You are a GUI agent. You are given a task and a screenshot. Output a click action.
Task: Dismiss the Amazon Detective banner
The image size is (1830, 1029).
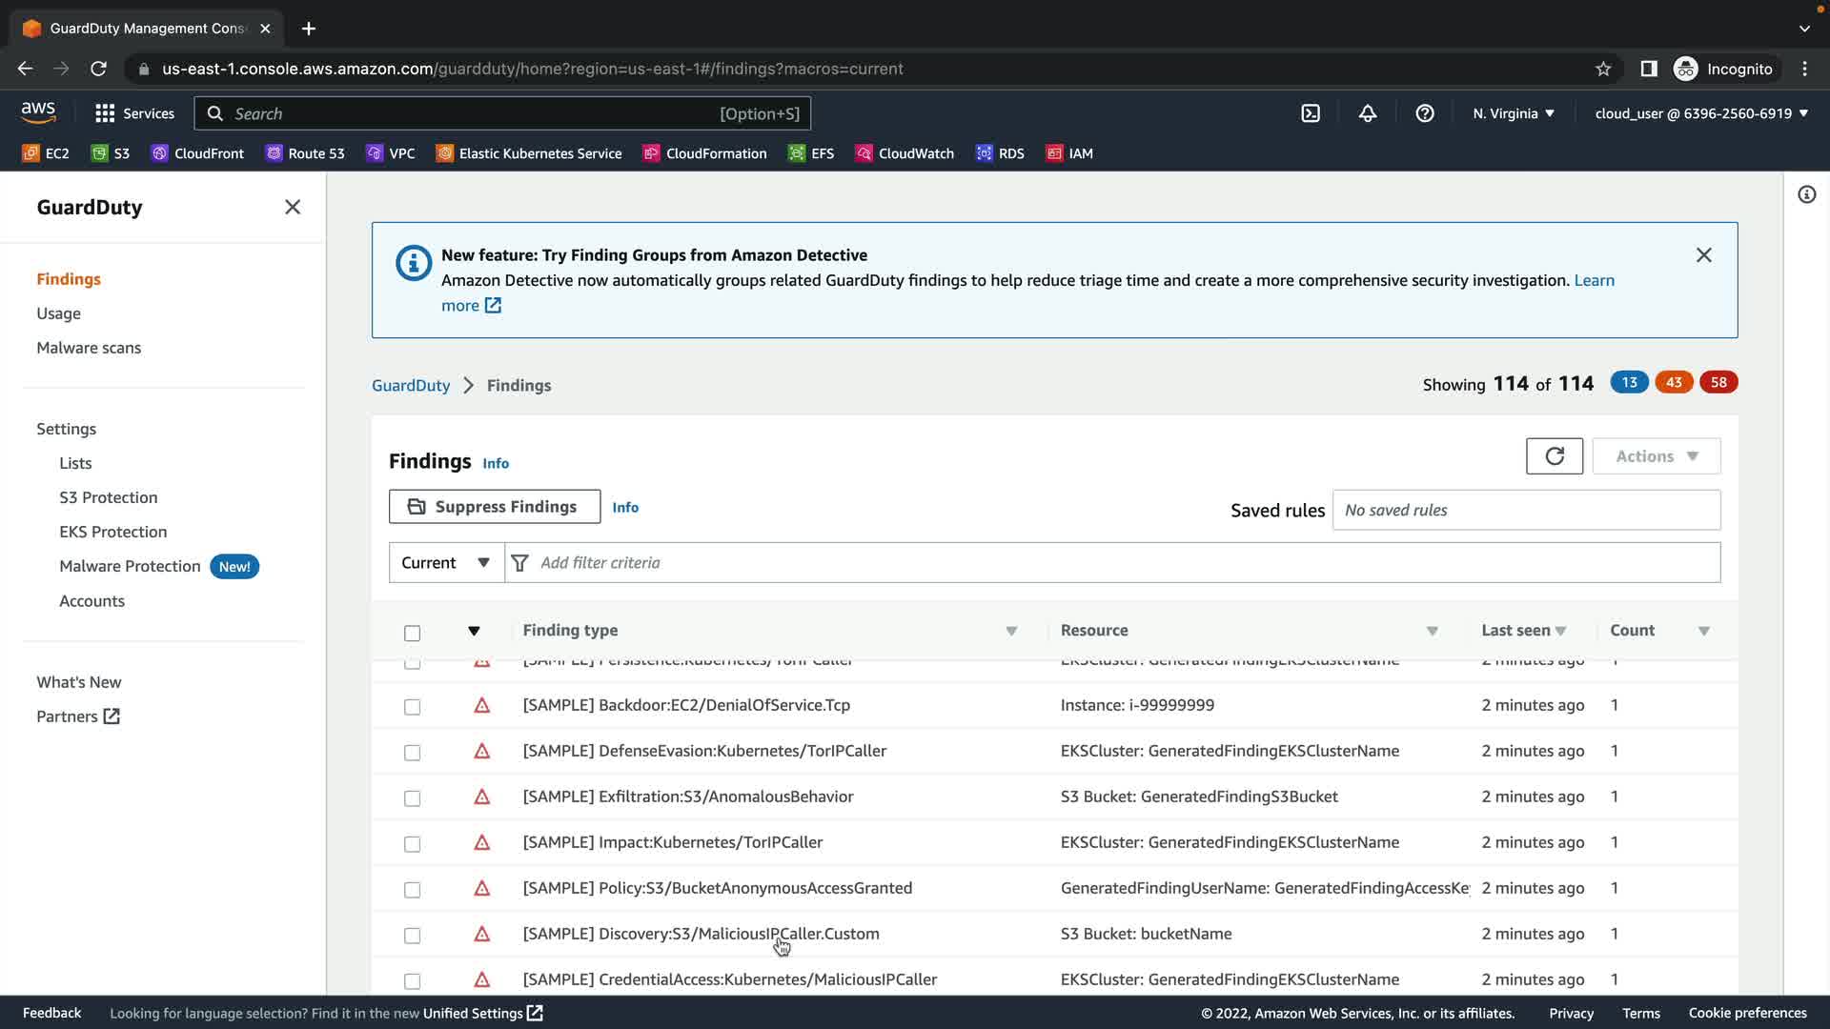[1703, 255]
